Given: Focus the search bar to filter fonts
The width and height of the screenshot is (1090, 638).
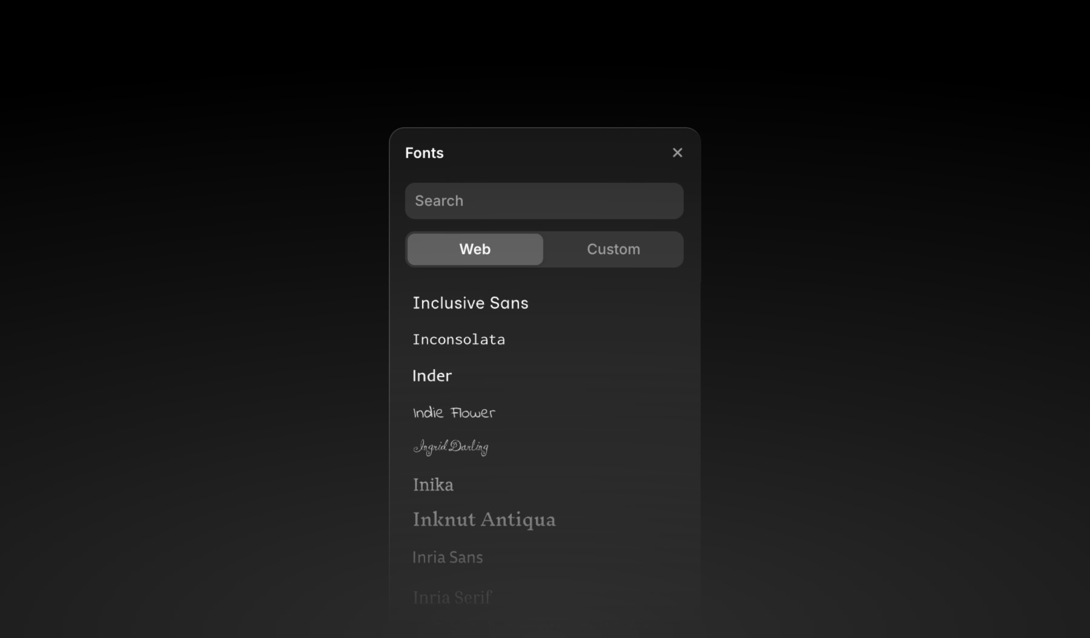Looking at the screenshot, I should point(543,200).
